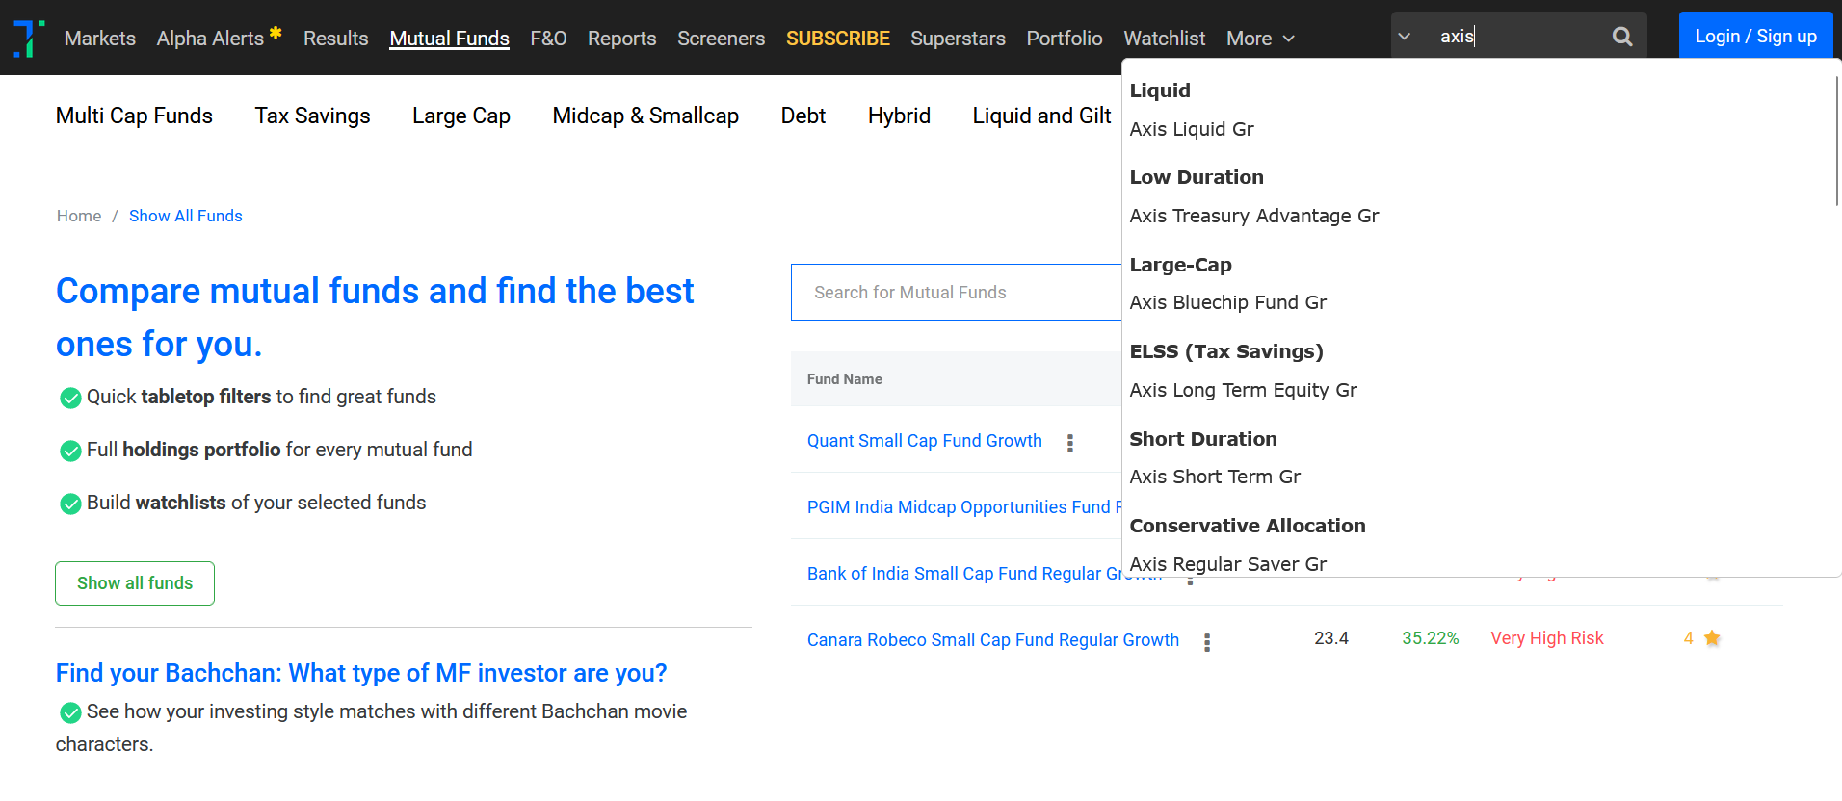
Task: Click the suggestions dropdown scrollbar
Action: pyautogui.click(x=1837, y=140)
